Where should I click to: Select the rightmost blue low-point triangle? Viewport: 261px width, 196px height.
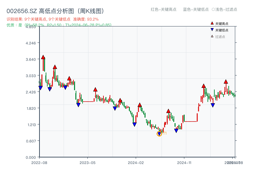click(x=213, y=105)
